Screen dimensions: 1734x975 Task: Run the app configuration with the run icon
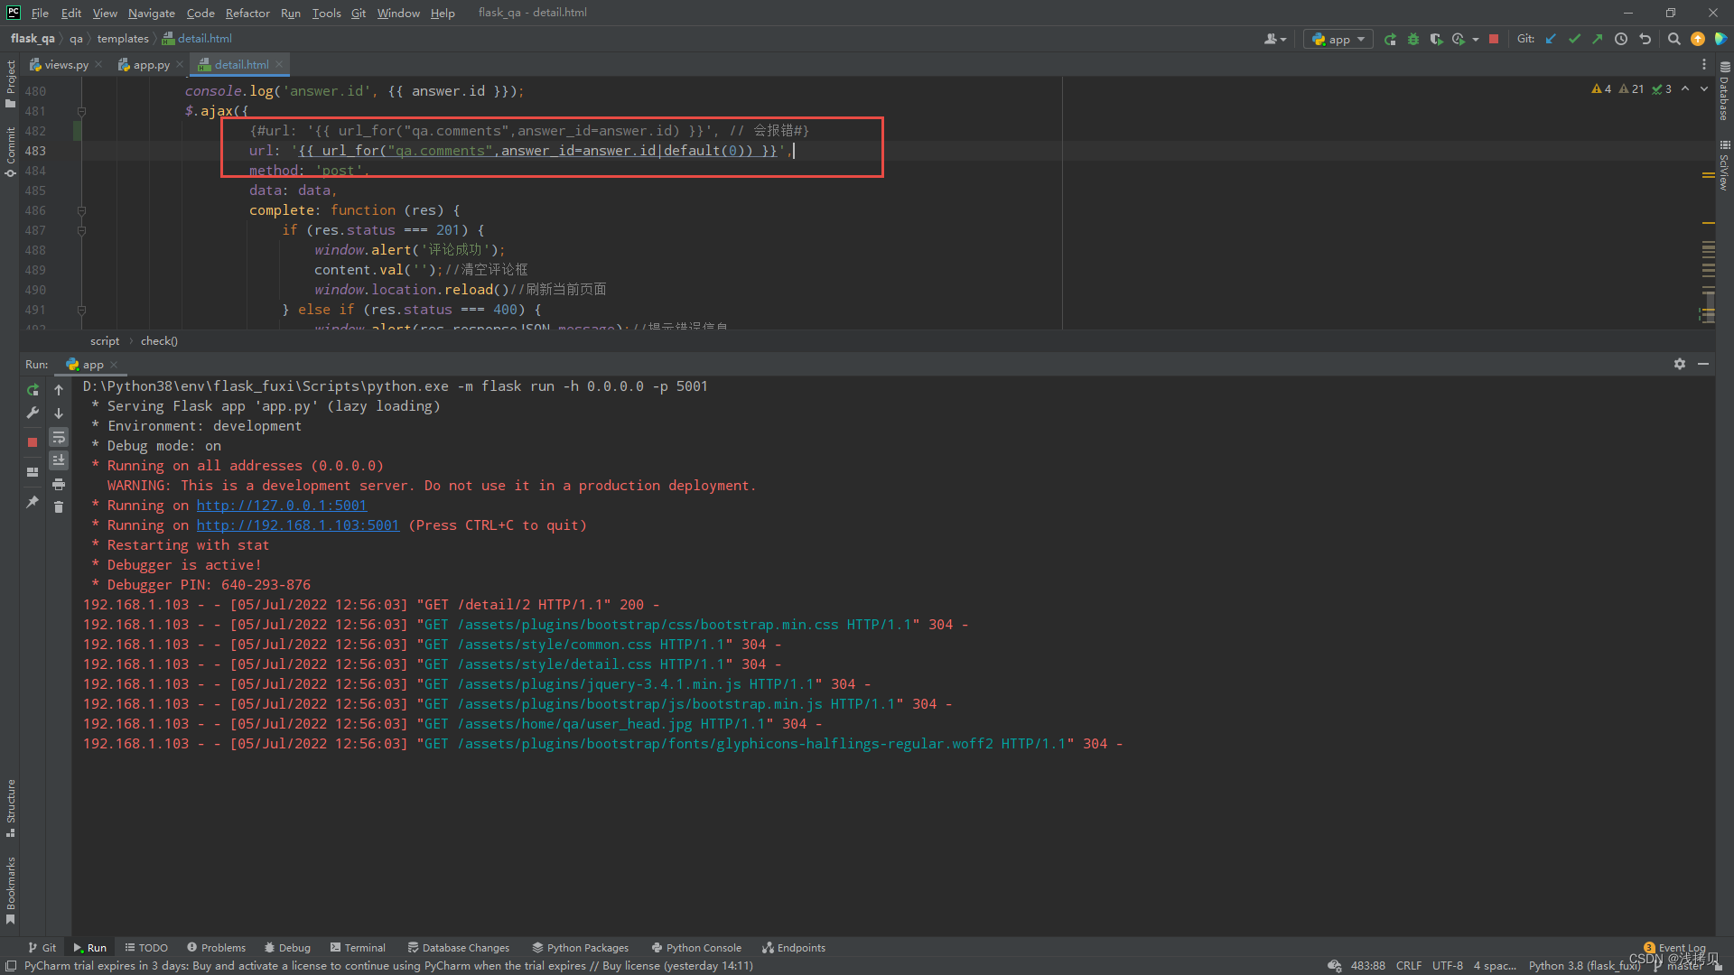pos(1391,39)
